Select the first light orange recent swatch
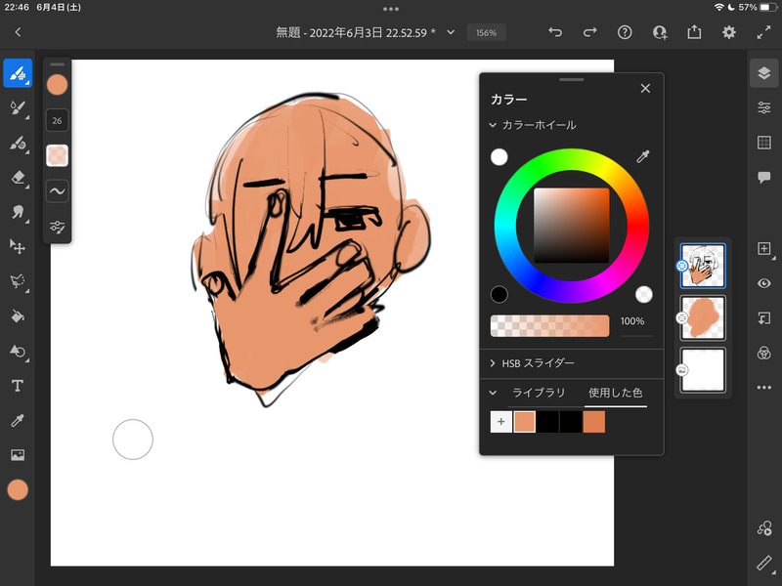 (x=524, y=422)
